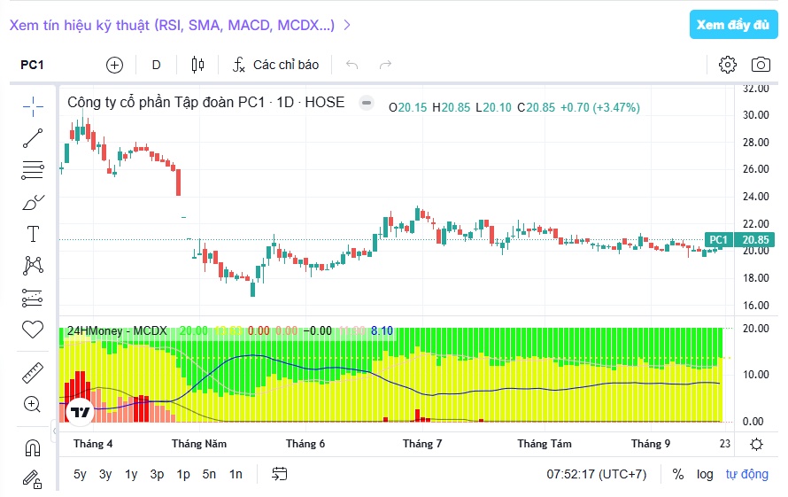788x497 pixels.
Task: Take a chart snapshot with camera icon
Action: click(x=761, y=65)
